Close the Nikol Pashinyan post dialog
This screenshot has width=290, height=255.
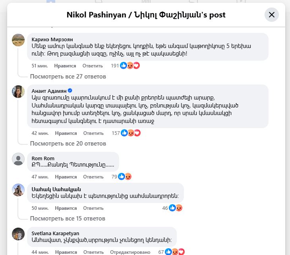271,15
